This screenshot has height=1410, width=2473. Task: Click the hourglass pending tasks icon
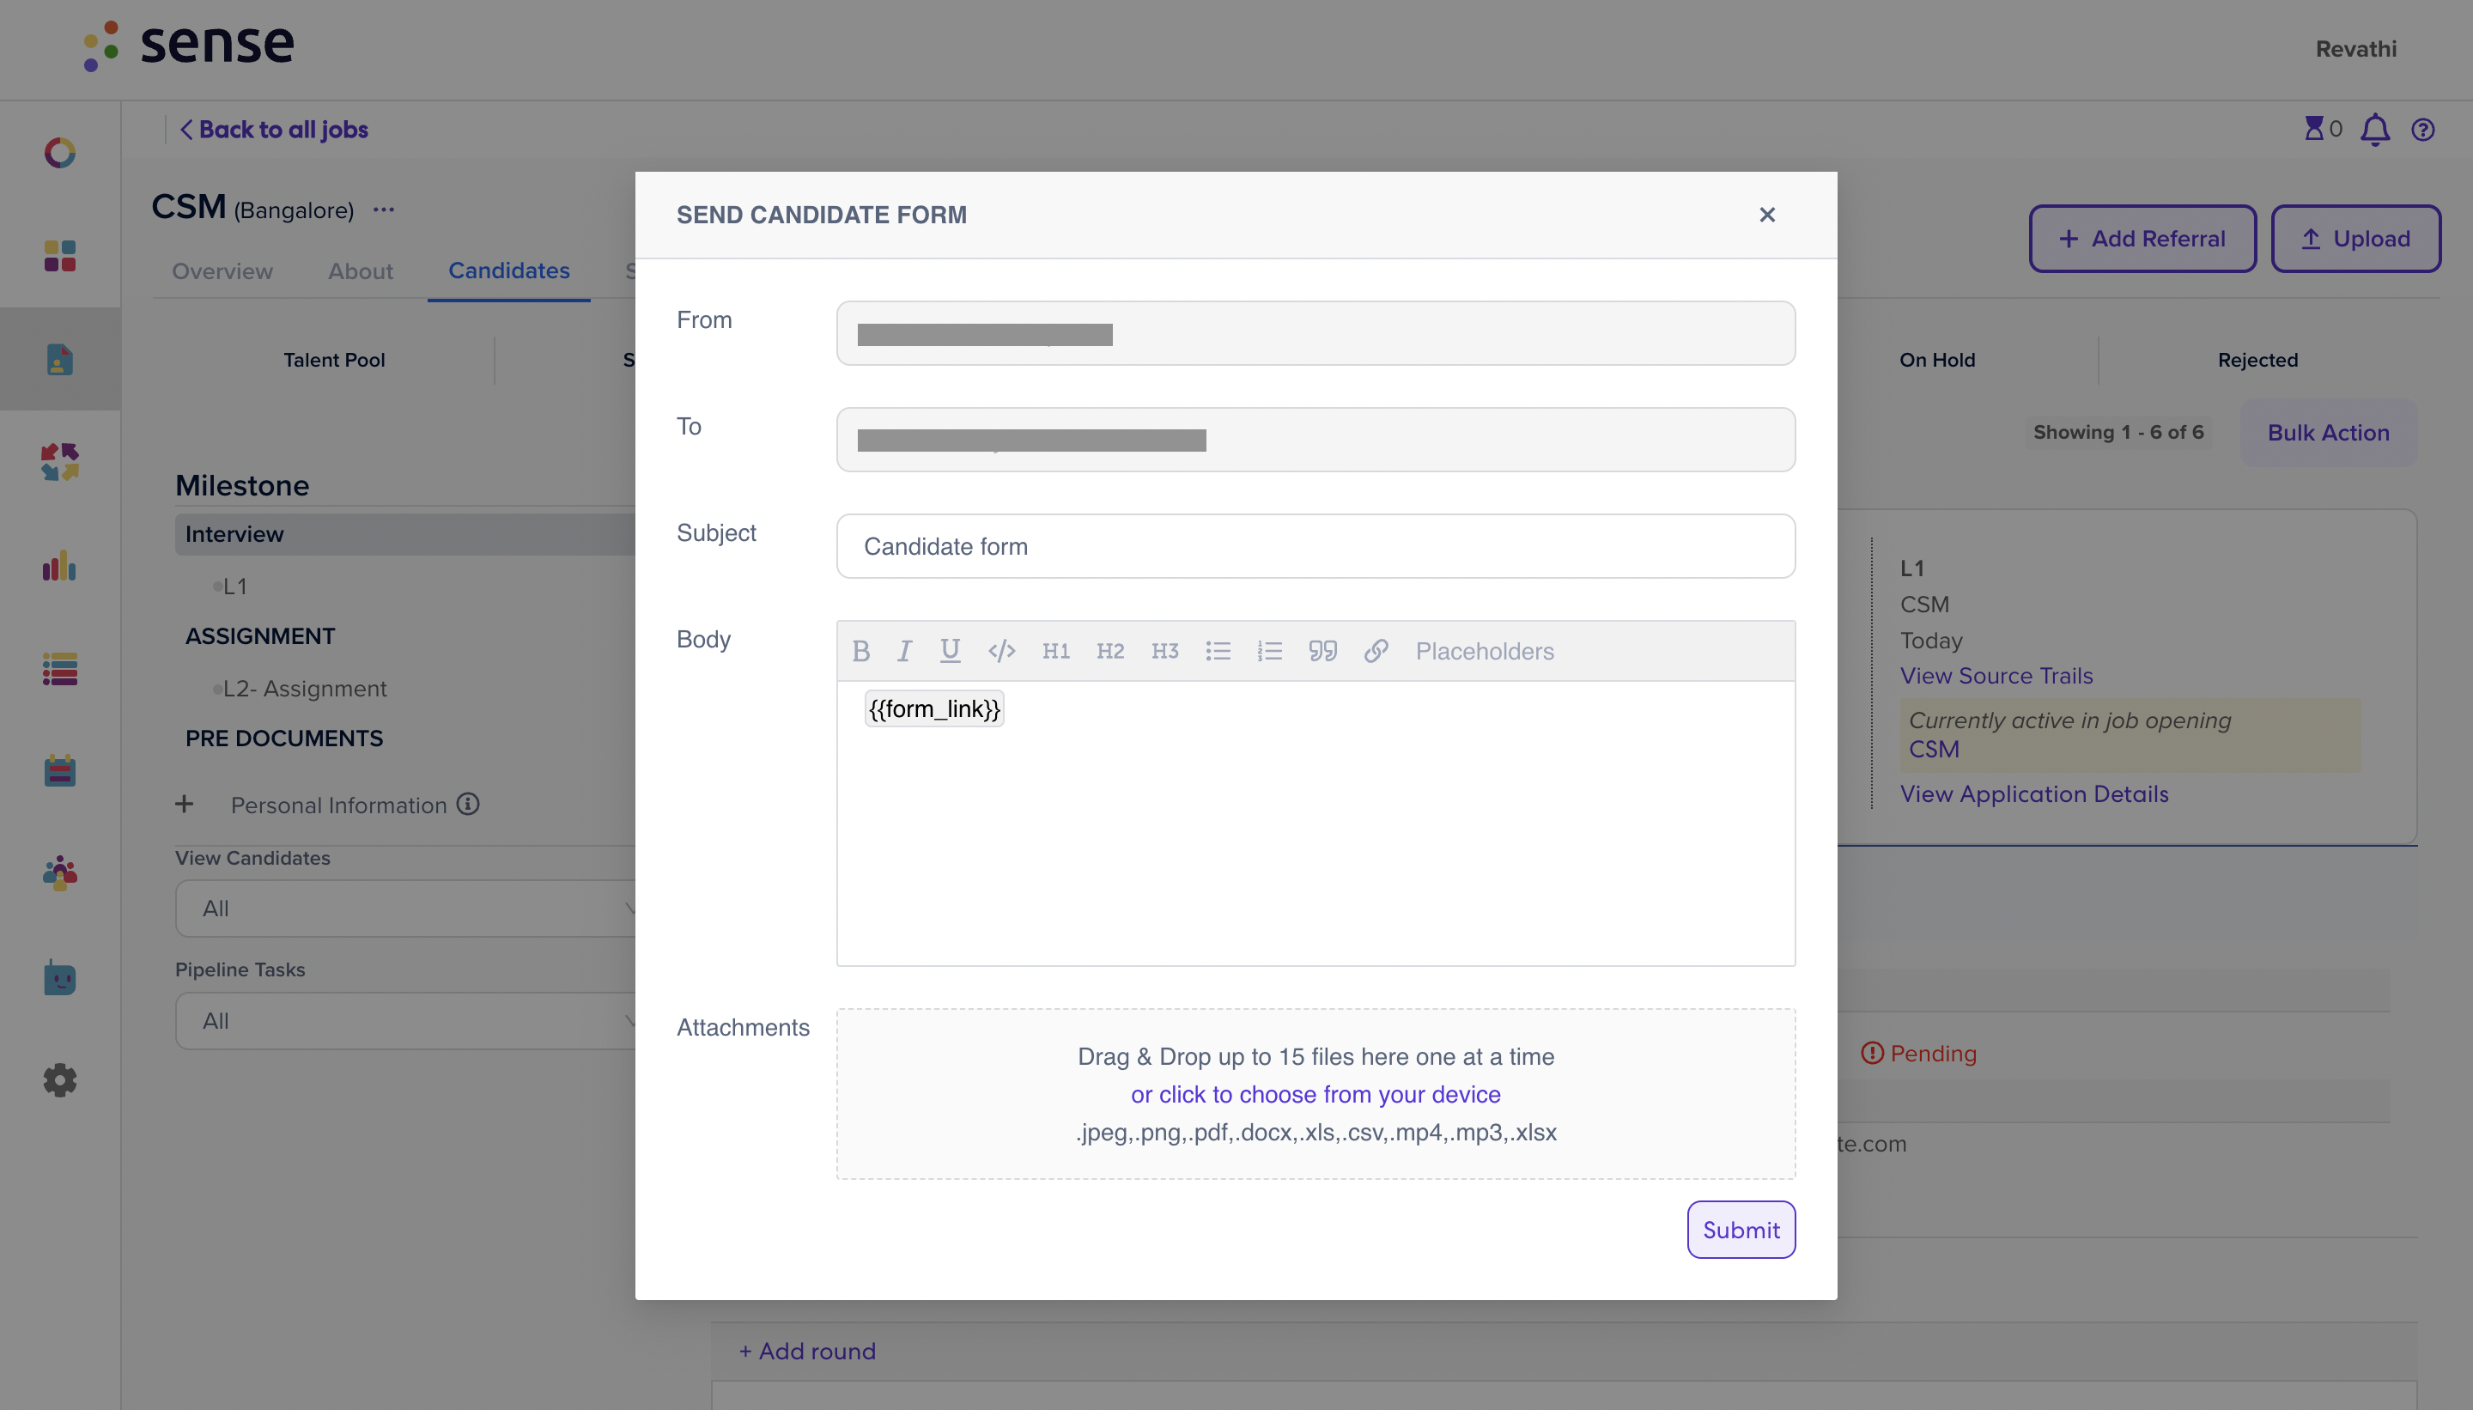tap(2314, 128)
